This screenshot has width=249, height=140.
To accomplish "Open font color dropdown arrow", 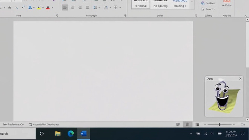I will pos(52,8).
